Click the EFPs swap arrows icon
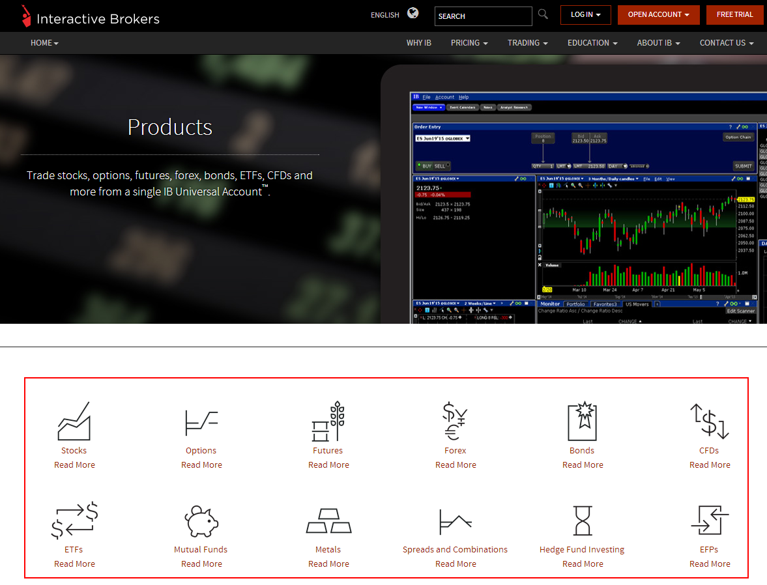Screen dimensions: 767x585 [710, 520]
